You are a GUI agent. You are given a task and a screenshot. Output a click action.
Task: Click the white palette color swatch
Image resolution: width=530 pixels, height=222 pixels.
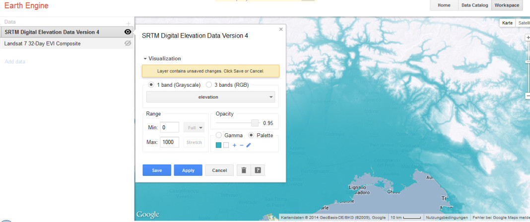coord(226,145)
